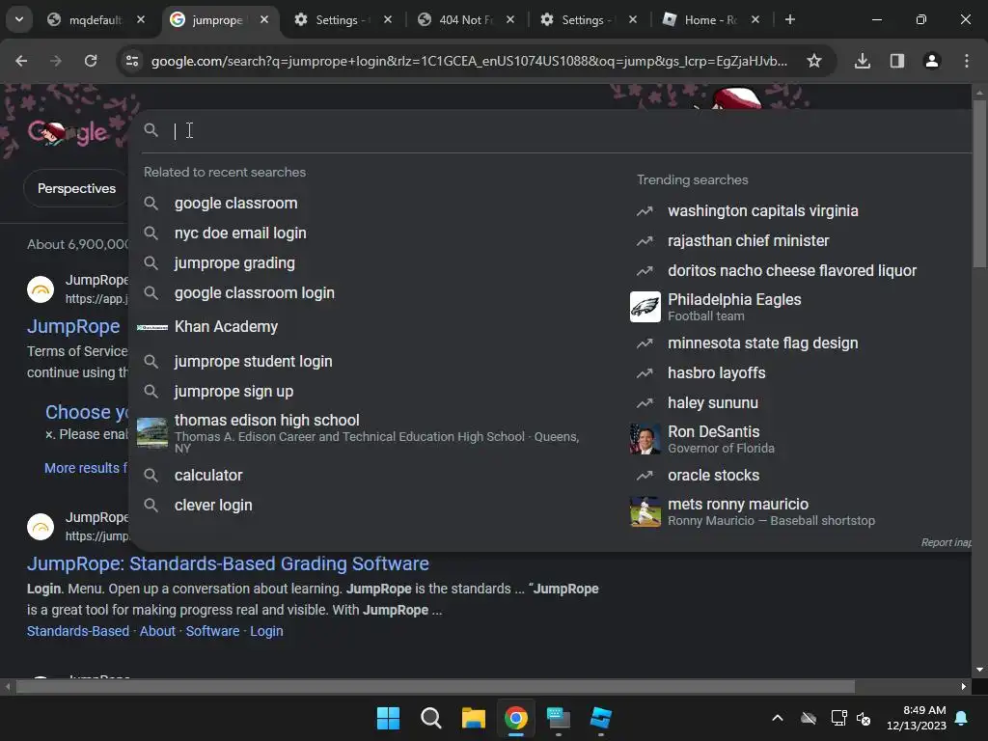The width and height of the screenshot is (988, 741).
Task: Switch to the Home - Roblox tab
Action: 709,20
